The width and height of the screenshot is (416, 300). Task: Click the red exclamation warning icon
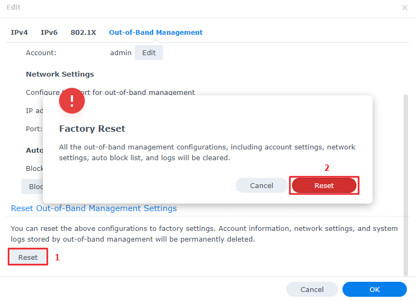72,101
